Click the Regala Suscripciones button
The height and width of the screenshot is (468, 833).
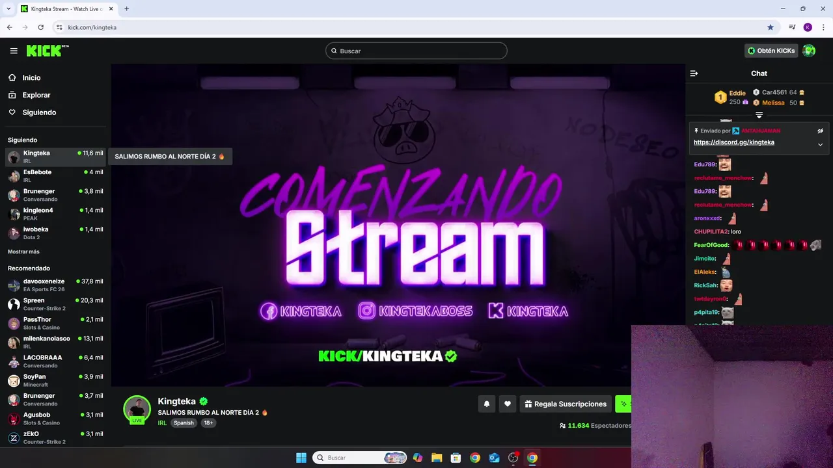[x=566, y=404]
